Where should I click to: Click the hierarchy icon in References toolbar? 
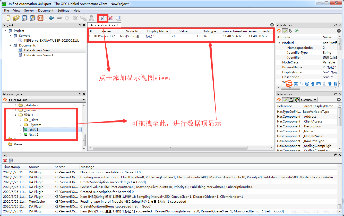click(x=291, y=100)
